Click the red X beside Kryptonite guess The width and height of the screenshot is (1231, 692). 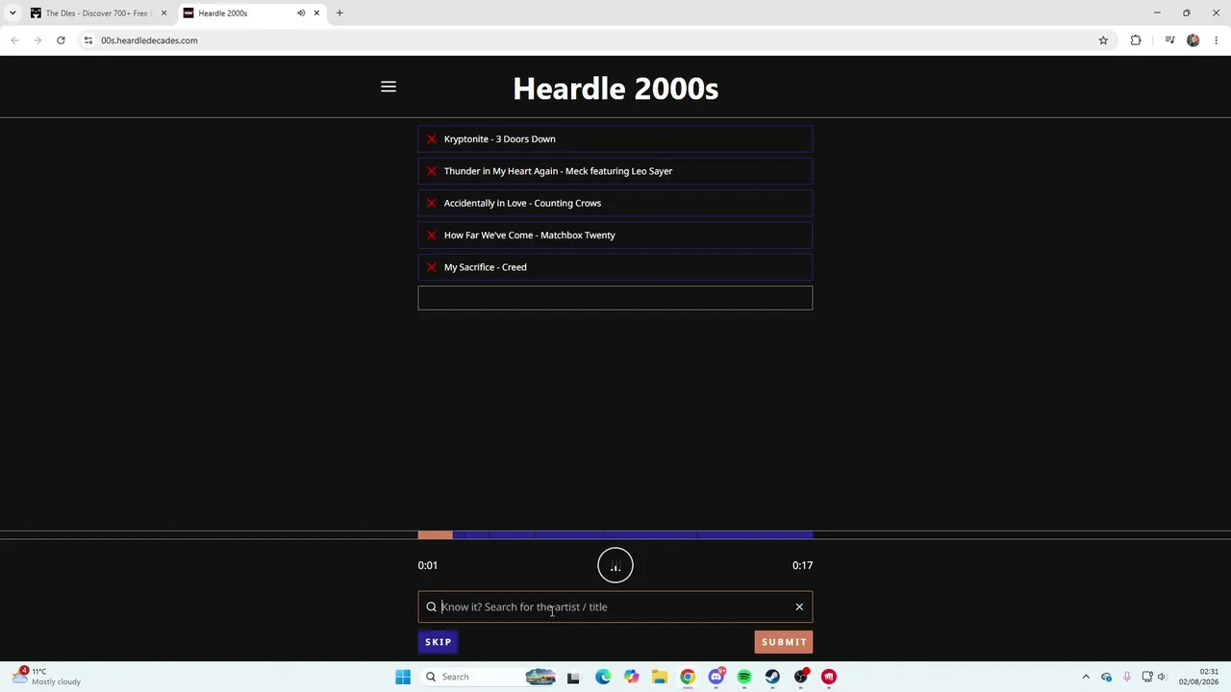(x=431, y=139)
